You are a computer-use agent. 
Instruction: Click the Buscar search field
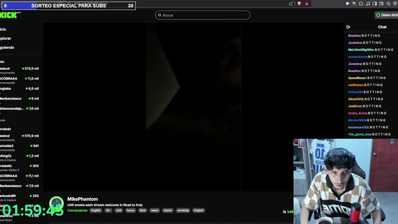pyautogui.click(x=203, y=15)
